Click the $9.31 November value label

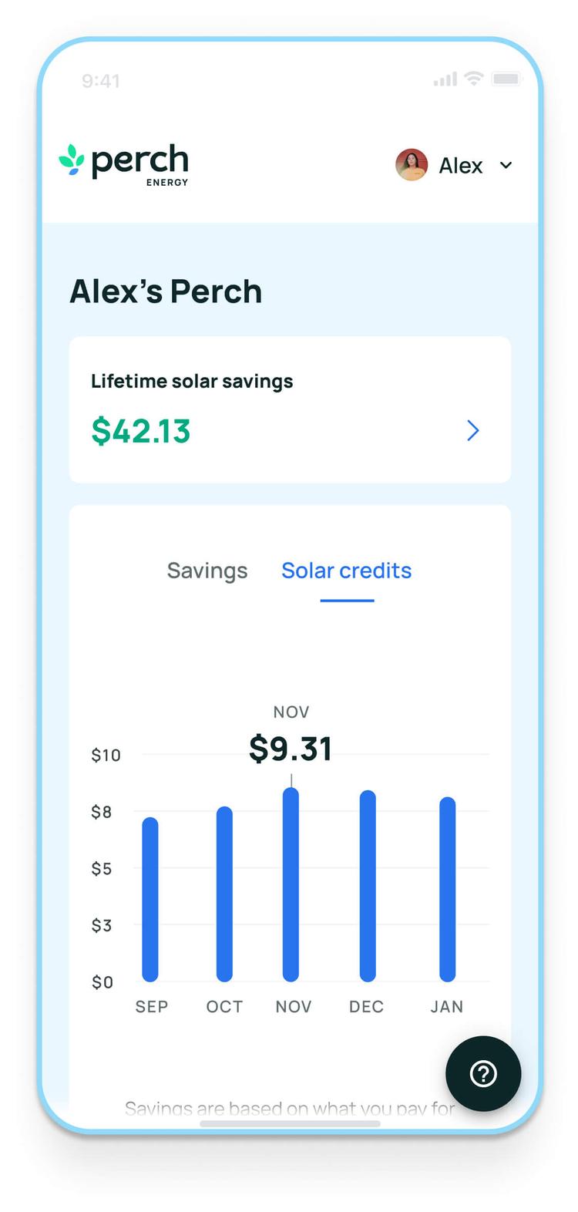[291, 749]
